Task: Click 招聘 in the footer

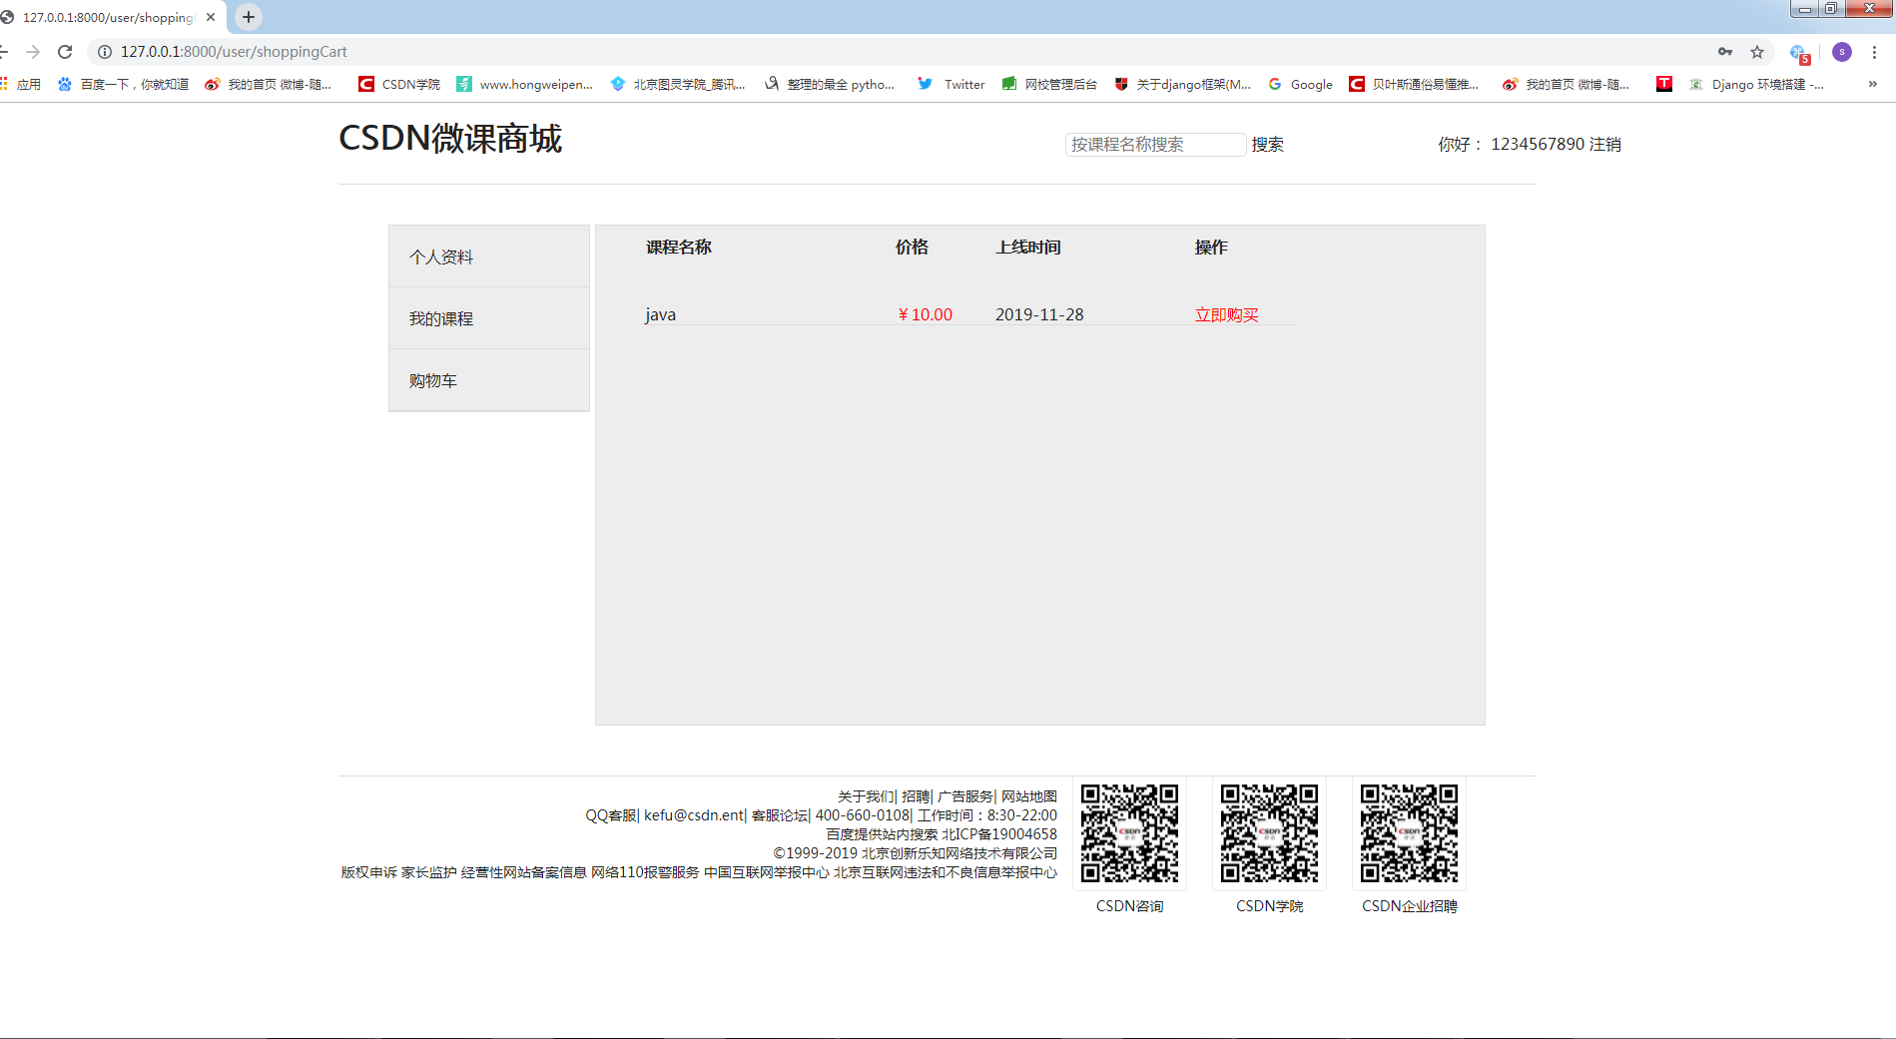Action: (916, 796)
